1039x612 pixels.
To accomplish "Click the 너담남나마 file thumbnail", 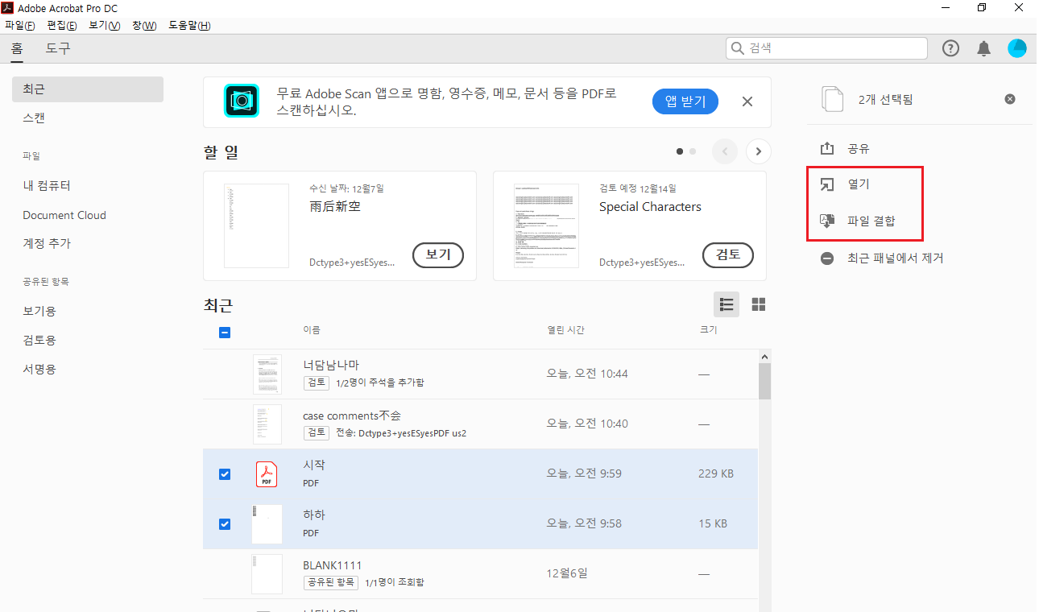I will 267,374.
